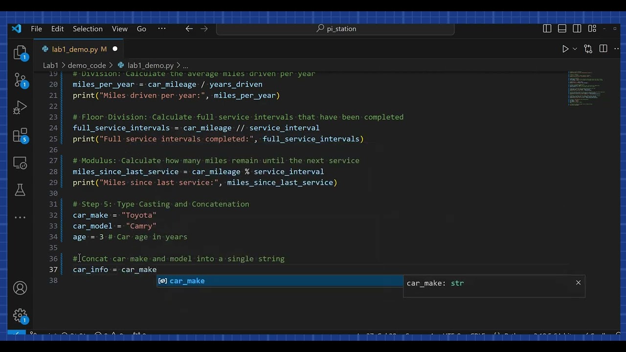Click full_service_intervals on line 24
This screenshot has height=352, width=626.
coord(121,128)
